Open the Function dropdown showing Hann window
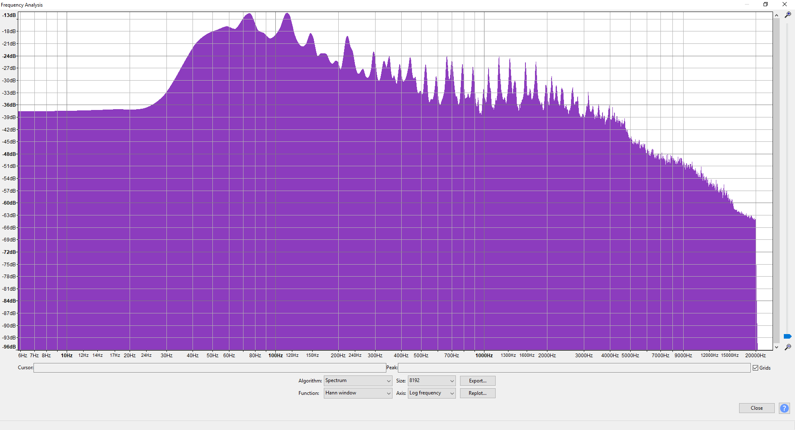 coord(358,393)
